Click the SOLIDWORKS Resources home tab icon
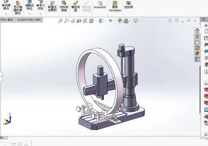The image size is (208, 146). coord(197,31)
